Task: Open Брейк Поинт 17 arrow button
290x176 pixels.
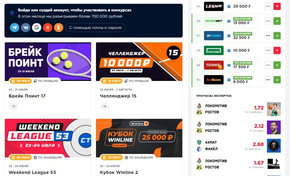Action: (x=13, y=106)
